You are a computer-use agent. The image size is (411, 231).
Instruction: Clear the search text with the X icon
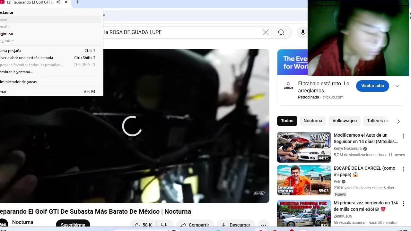266,32
